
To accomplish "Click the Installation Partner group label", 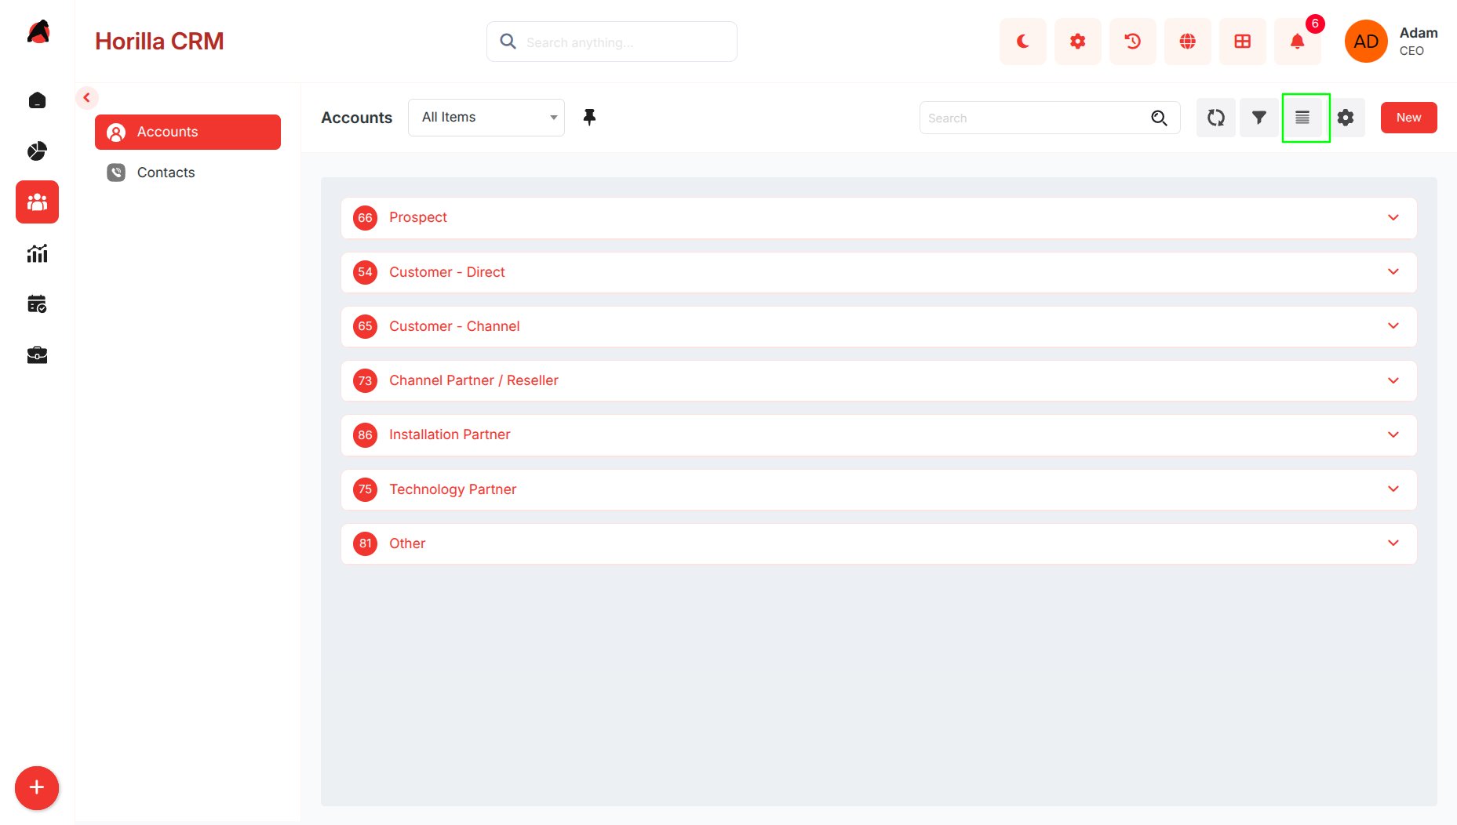I will coord(450,435).
